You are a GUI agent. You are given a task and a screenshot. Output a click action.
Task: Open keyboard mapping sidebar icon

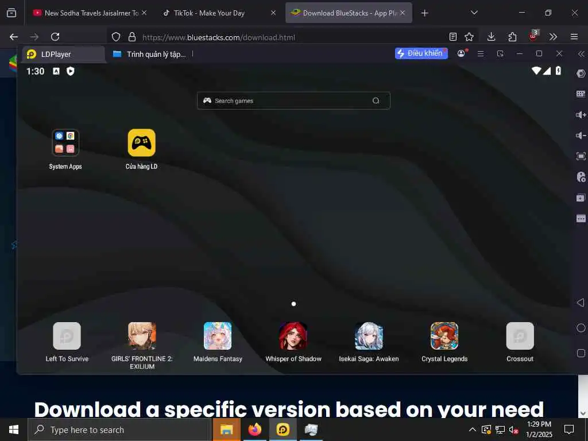click(581, 94)
